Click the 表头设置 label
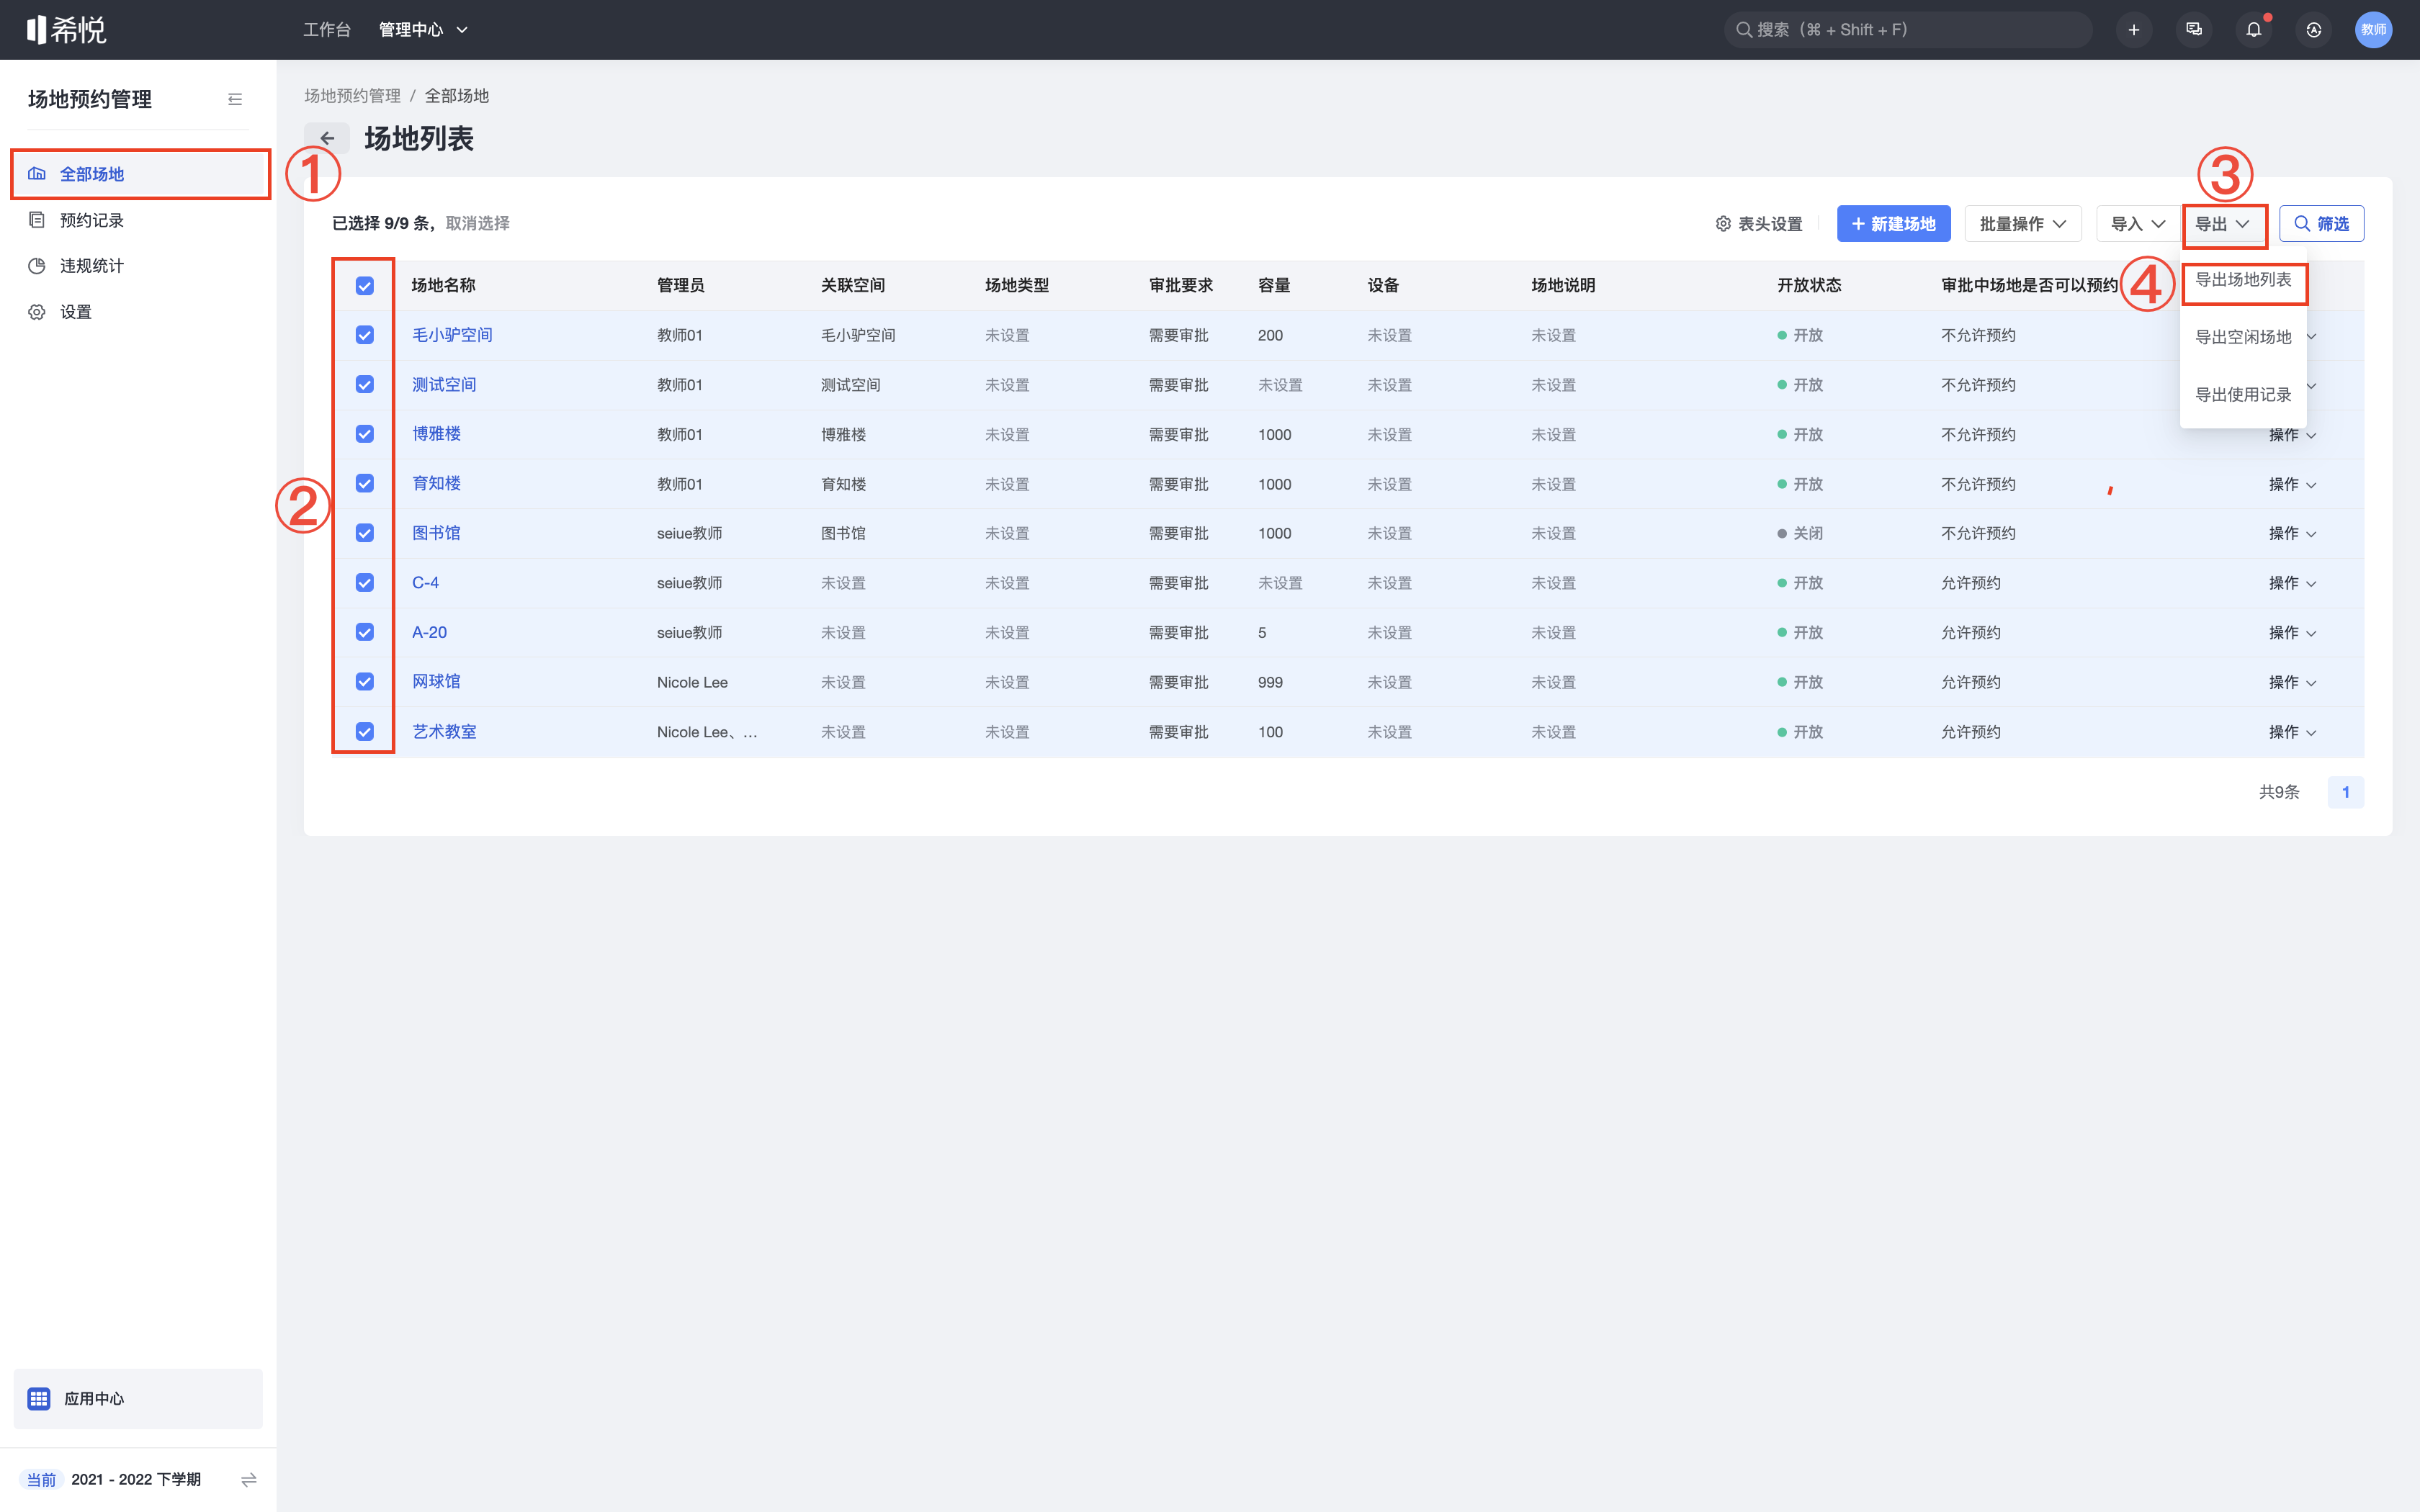 [x=1770, y=224]
